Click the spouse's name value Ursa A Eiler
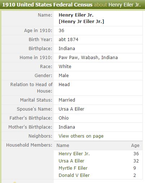This screenshot has height=183, width=145. click(x=71, y=109)
